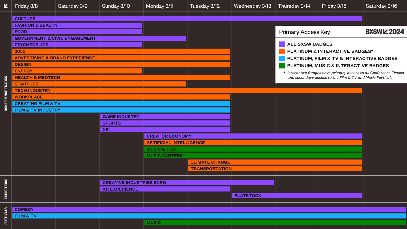
Task: Select the Film & TV festival bar
Action: [209, 216]
